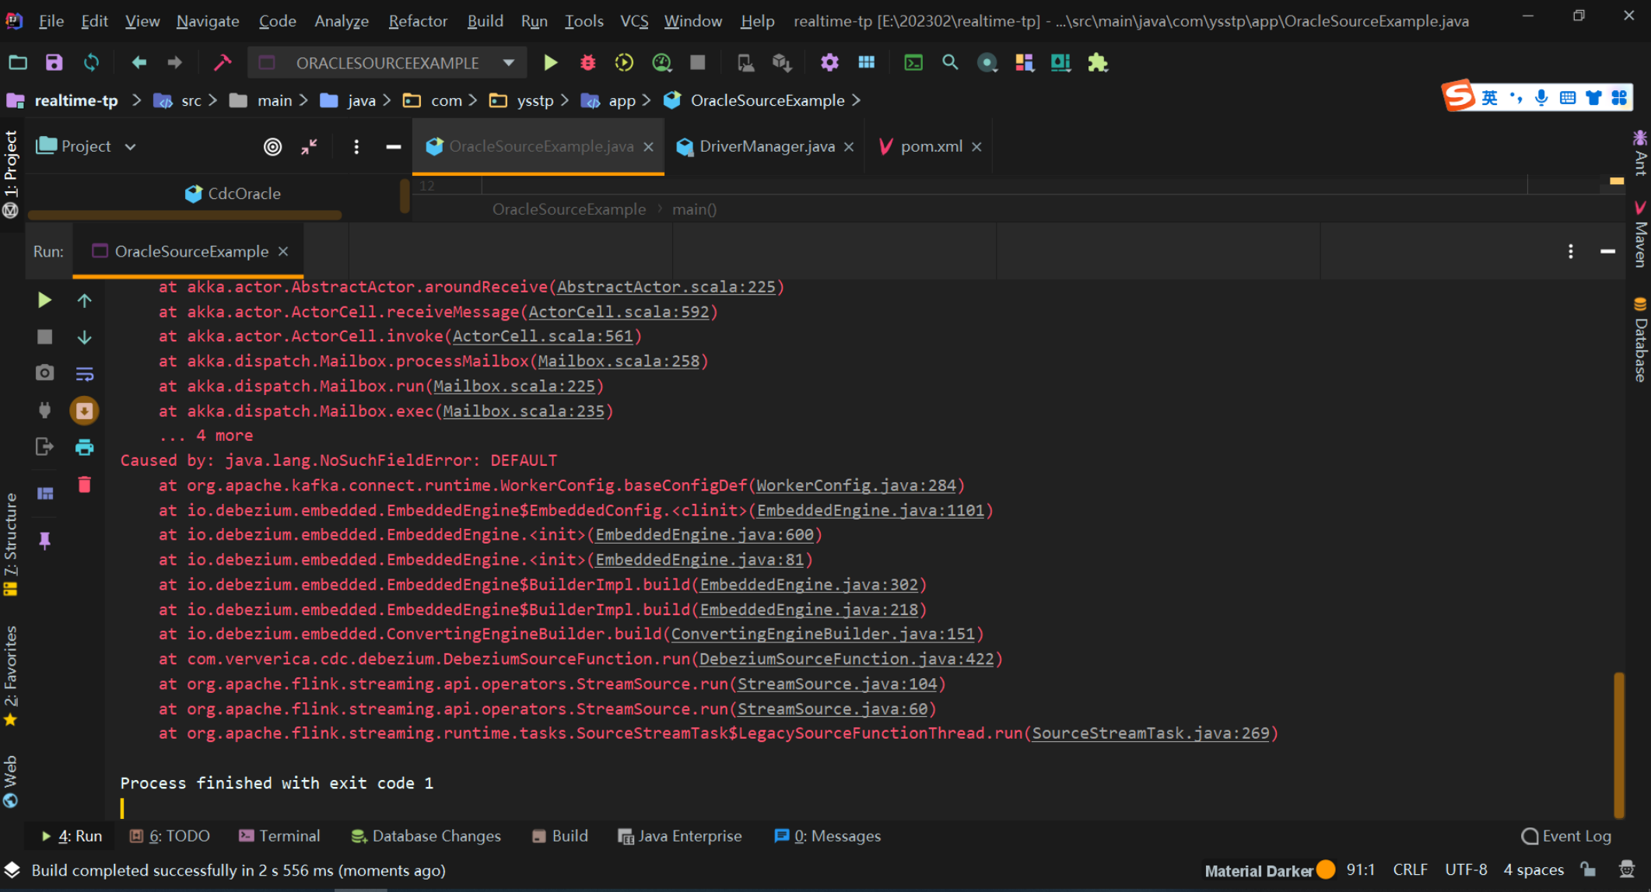
Task: Close the OracleSourceExample.java editor tab
Action: [648, 146]
